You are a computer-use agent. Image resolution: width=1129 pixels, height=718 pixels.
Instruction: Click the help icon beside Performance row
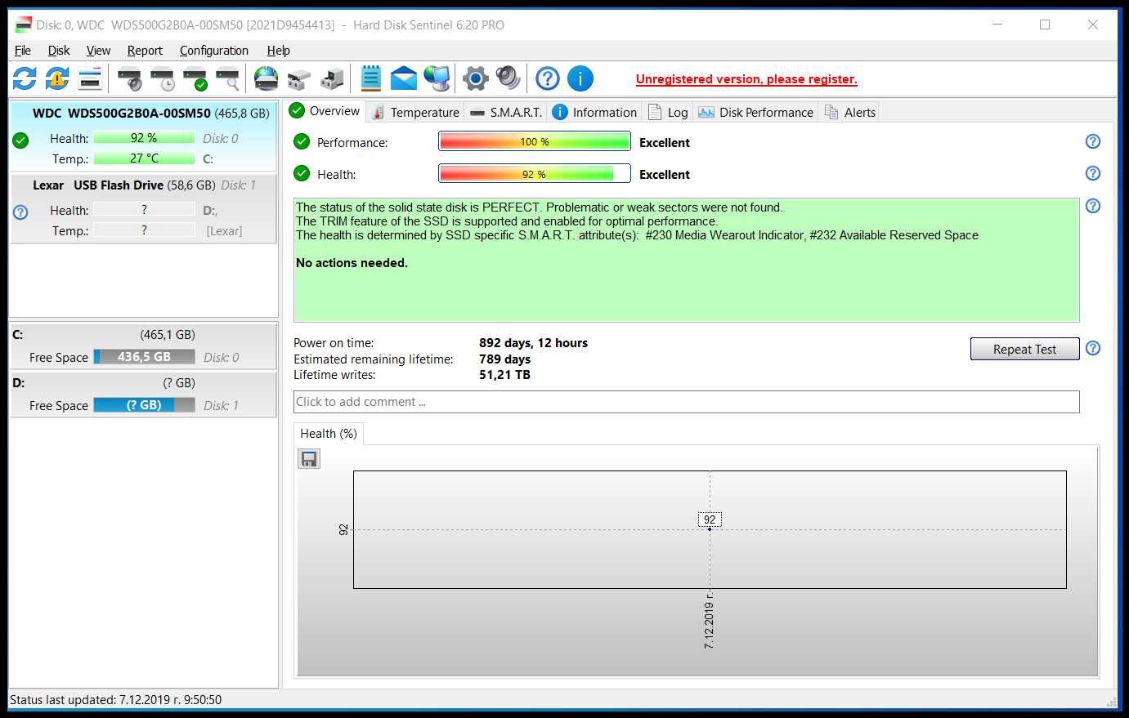pos(1093,141)
